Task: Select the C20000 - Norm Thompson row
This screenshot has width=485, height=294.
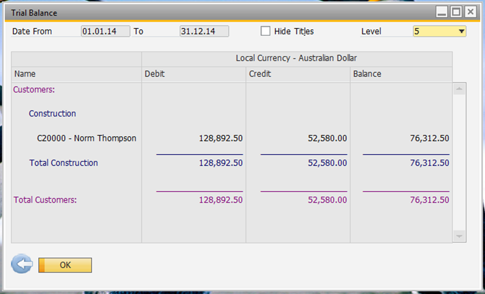Action: click(86, 138)
